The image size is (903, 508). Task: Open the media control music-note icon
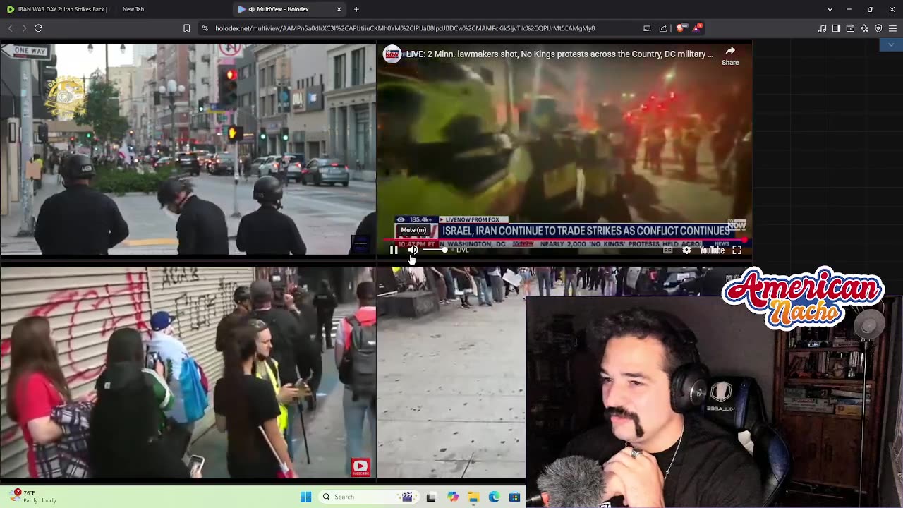pos(822,28)
